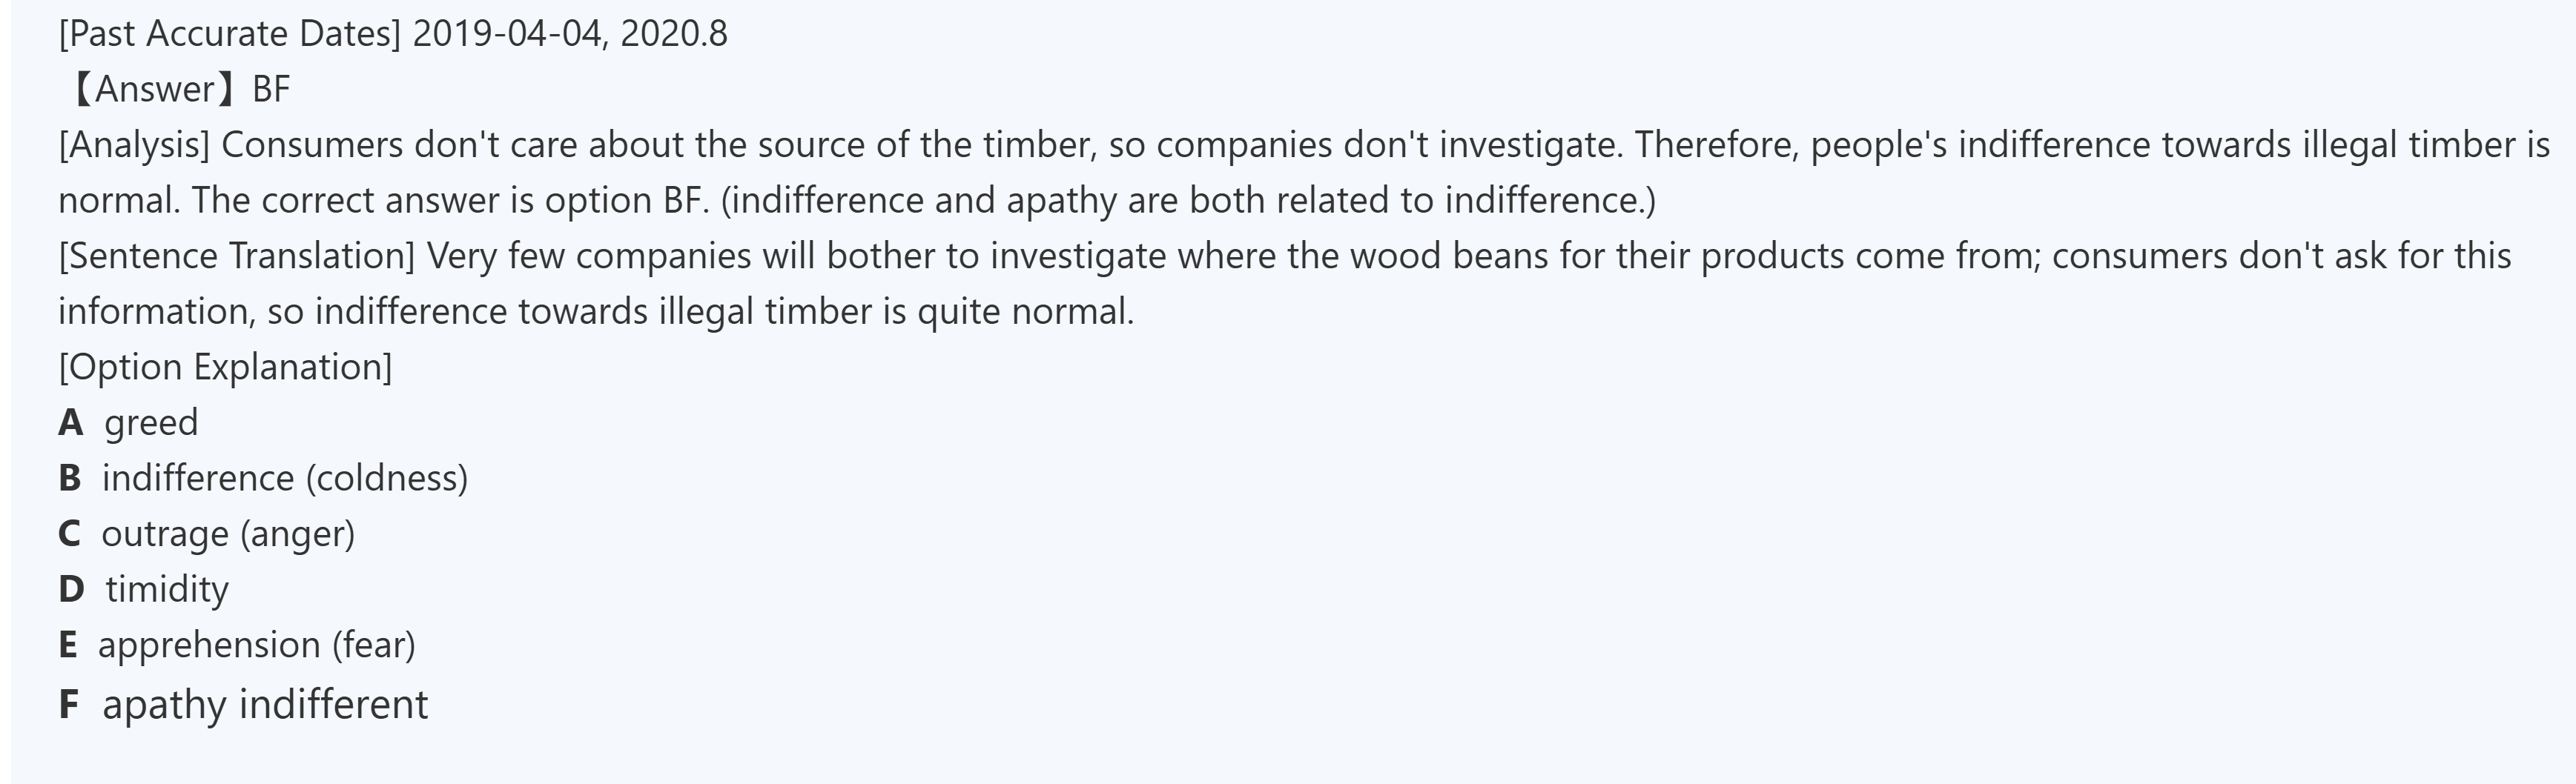Click the bold letter D option marker
This screenshot has height=784, width=2576.
(71, 589)
